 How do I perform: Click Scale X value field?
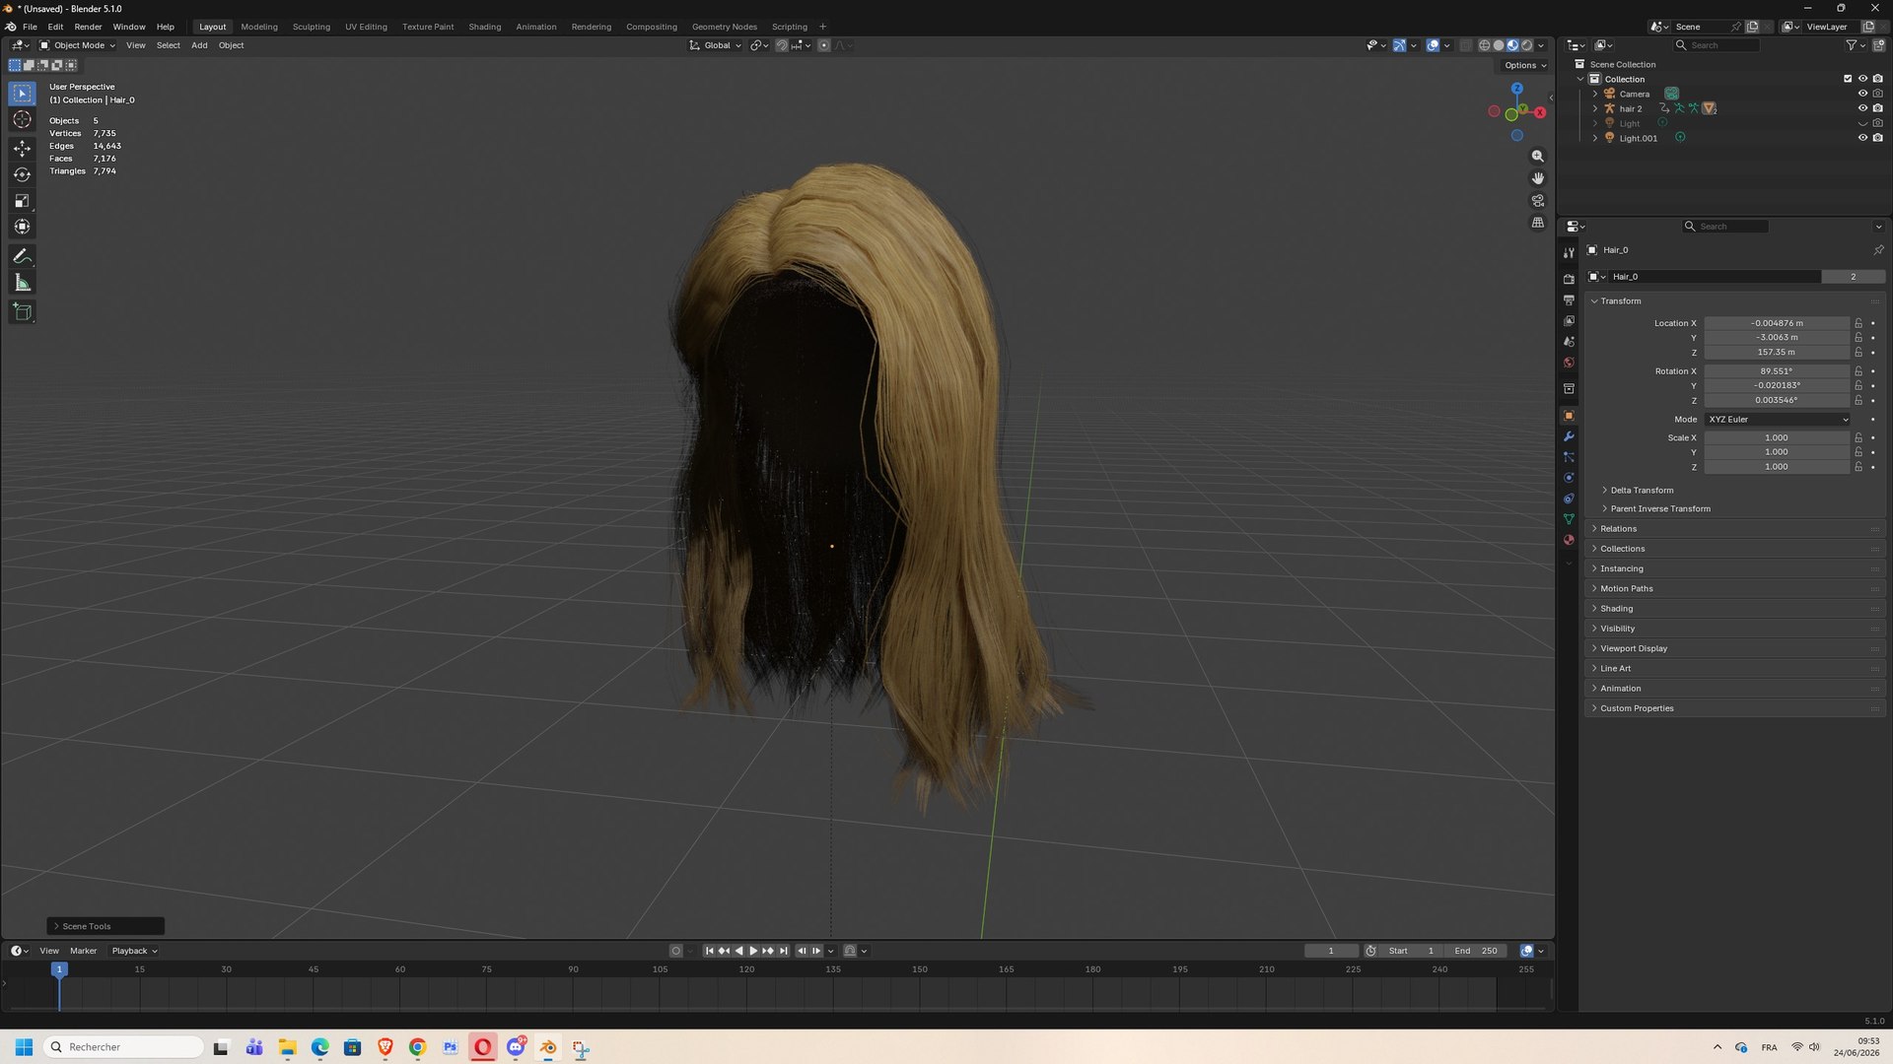tap(1777, 438)
